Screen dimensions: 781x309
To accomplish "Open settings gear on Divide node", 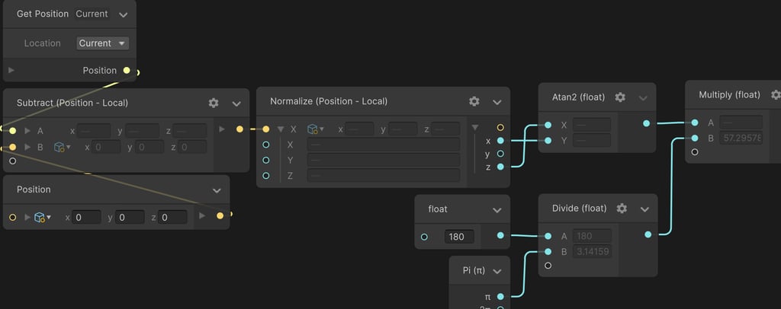I will [x=622, y=209].
